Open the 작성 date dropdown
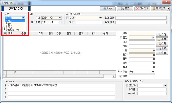This screenshot has height=103, width=172. pos(60,18)
